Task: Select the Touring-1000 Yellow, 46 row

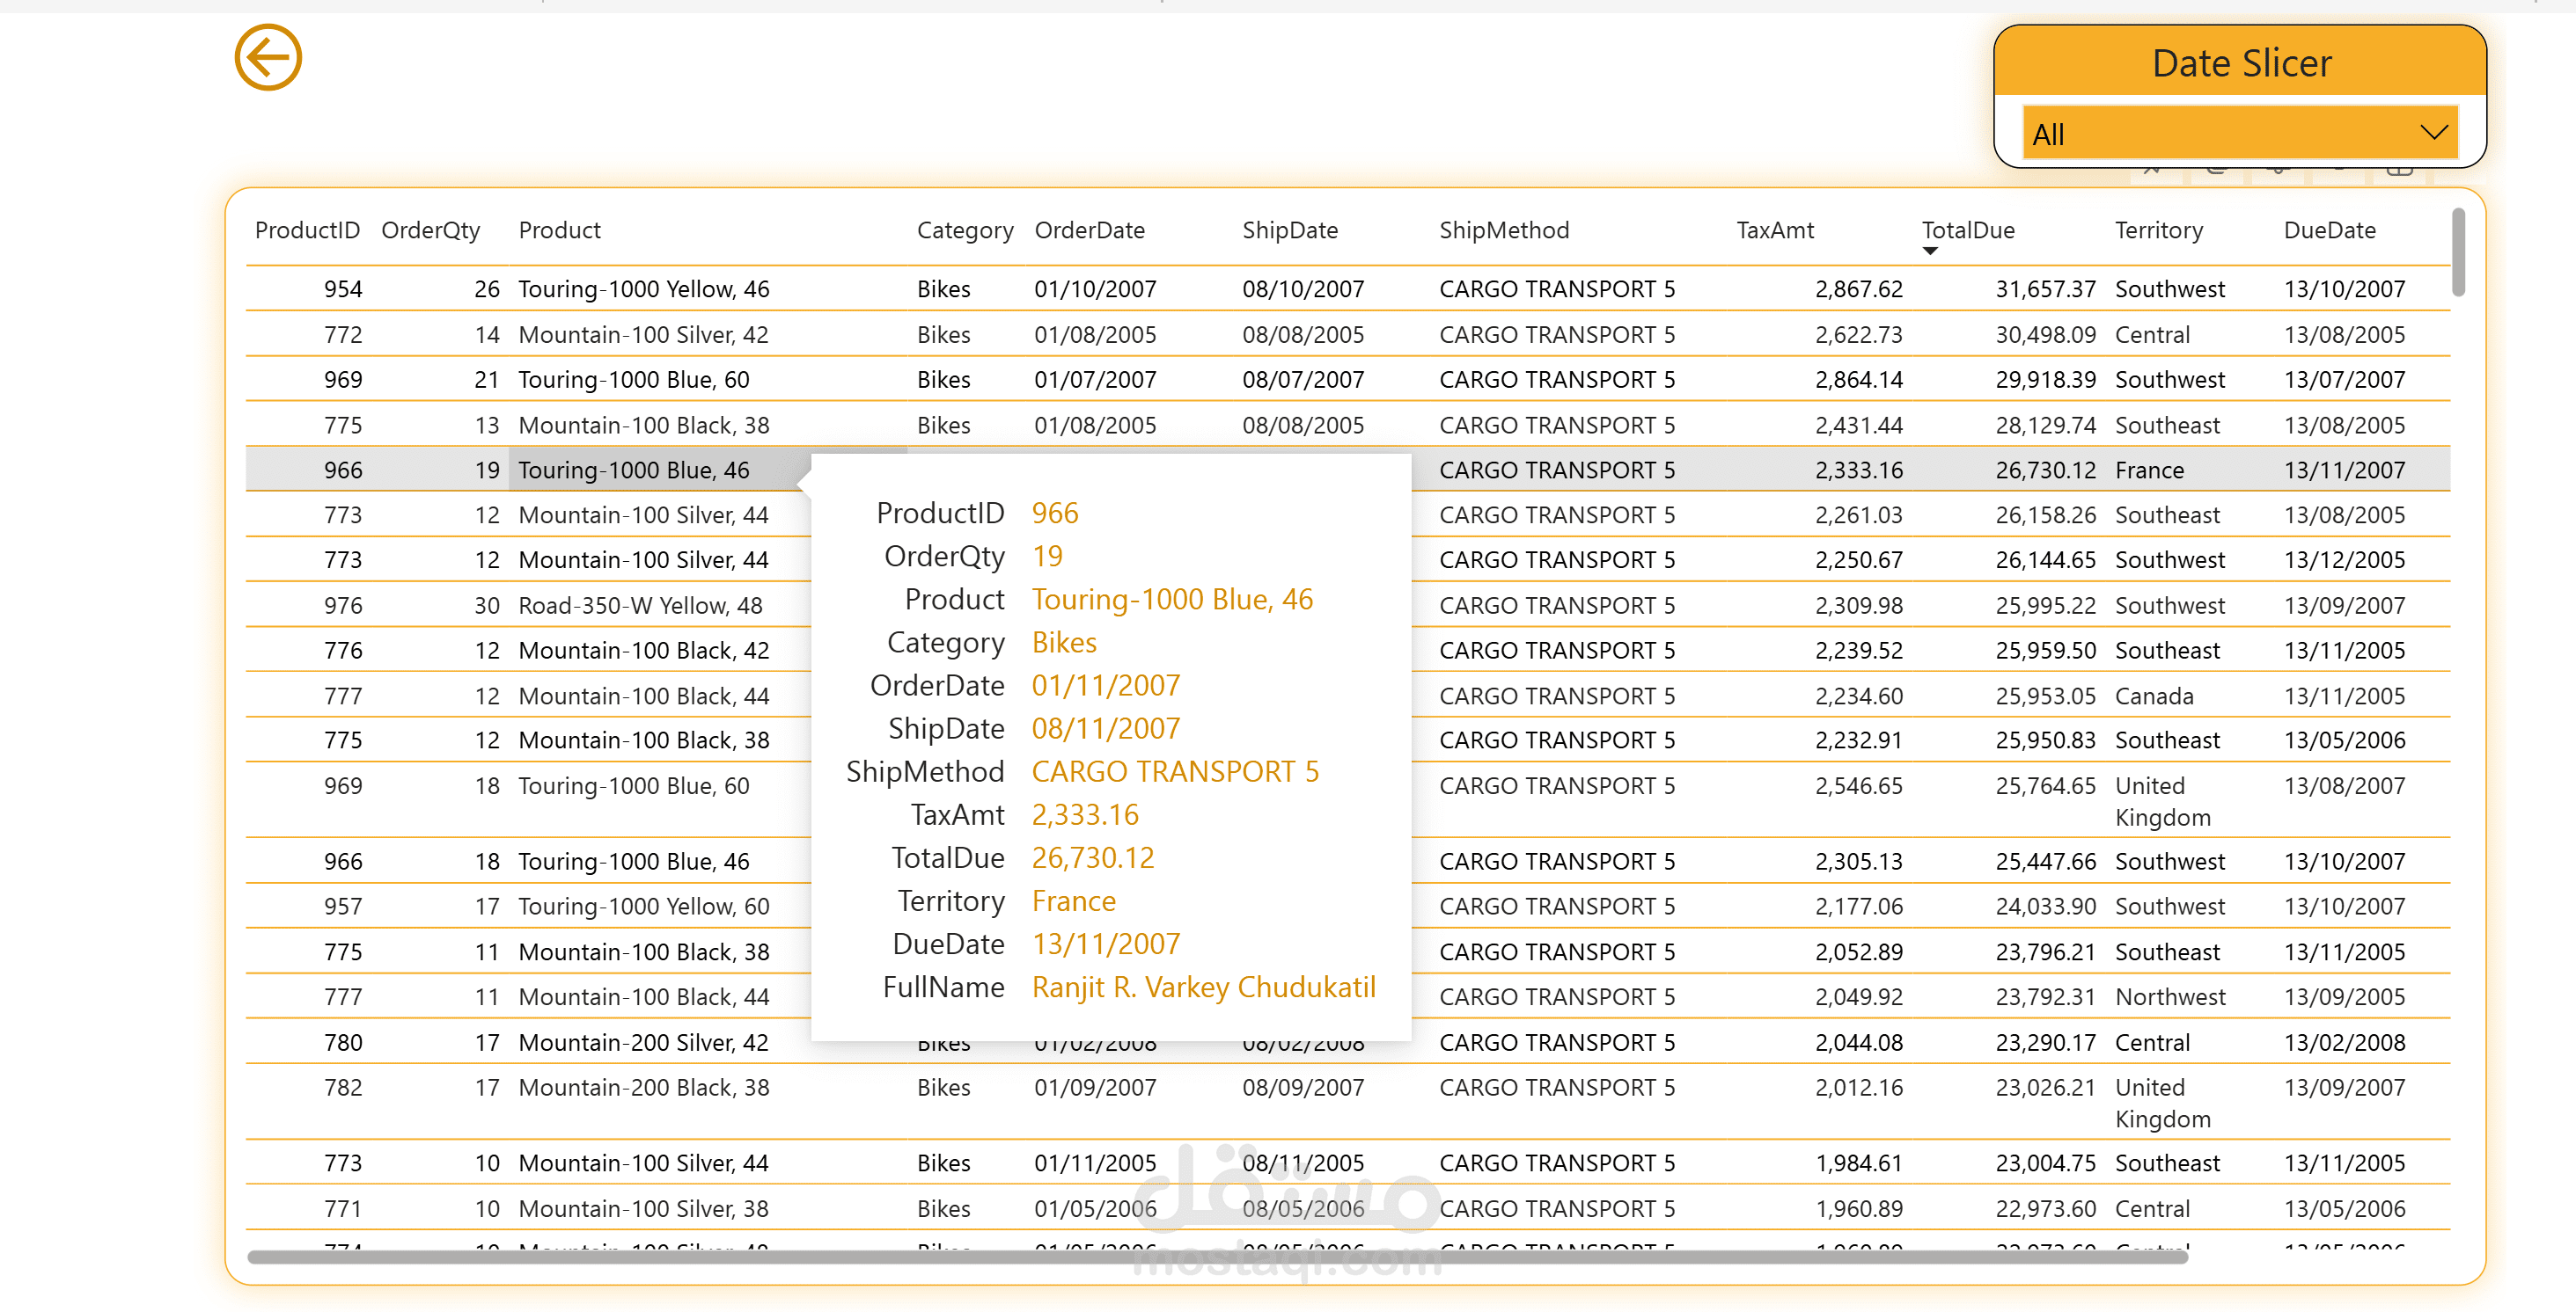Action: pos(643,290)
